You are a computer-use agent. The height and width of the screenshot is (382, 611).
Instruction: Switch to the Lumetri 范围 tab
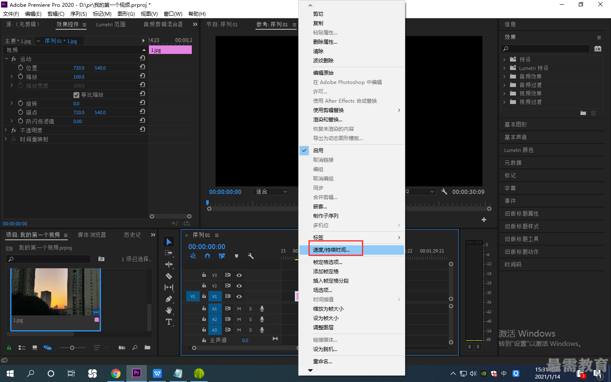(x=111, y=25)
